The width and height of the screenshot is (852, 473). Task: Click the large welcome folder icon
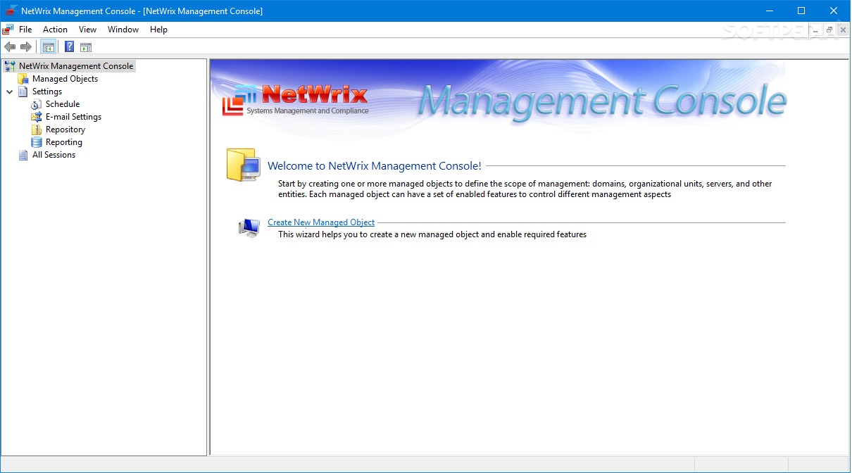244,165
